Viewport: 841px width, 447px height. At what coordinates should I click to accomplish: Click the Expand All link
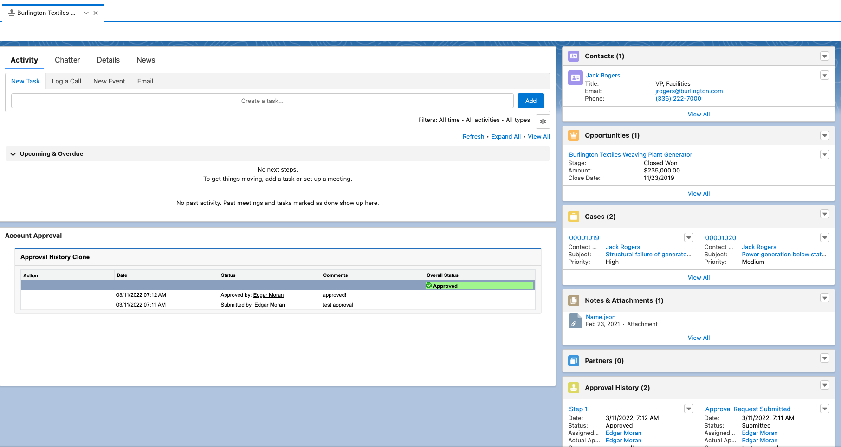506,136
